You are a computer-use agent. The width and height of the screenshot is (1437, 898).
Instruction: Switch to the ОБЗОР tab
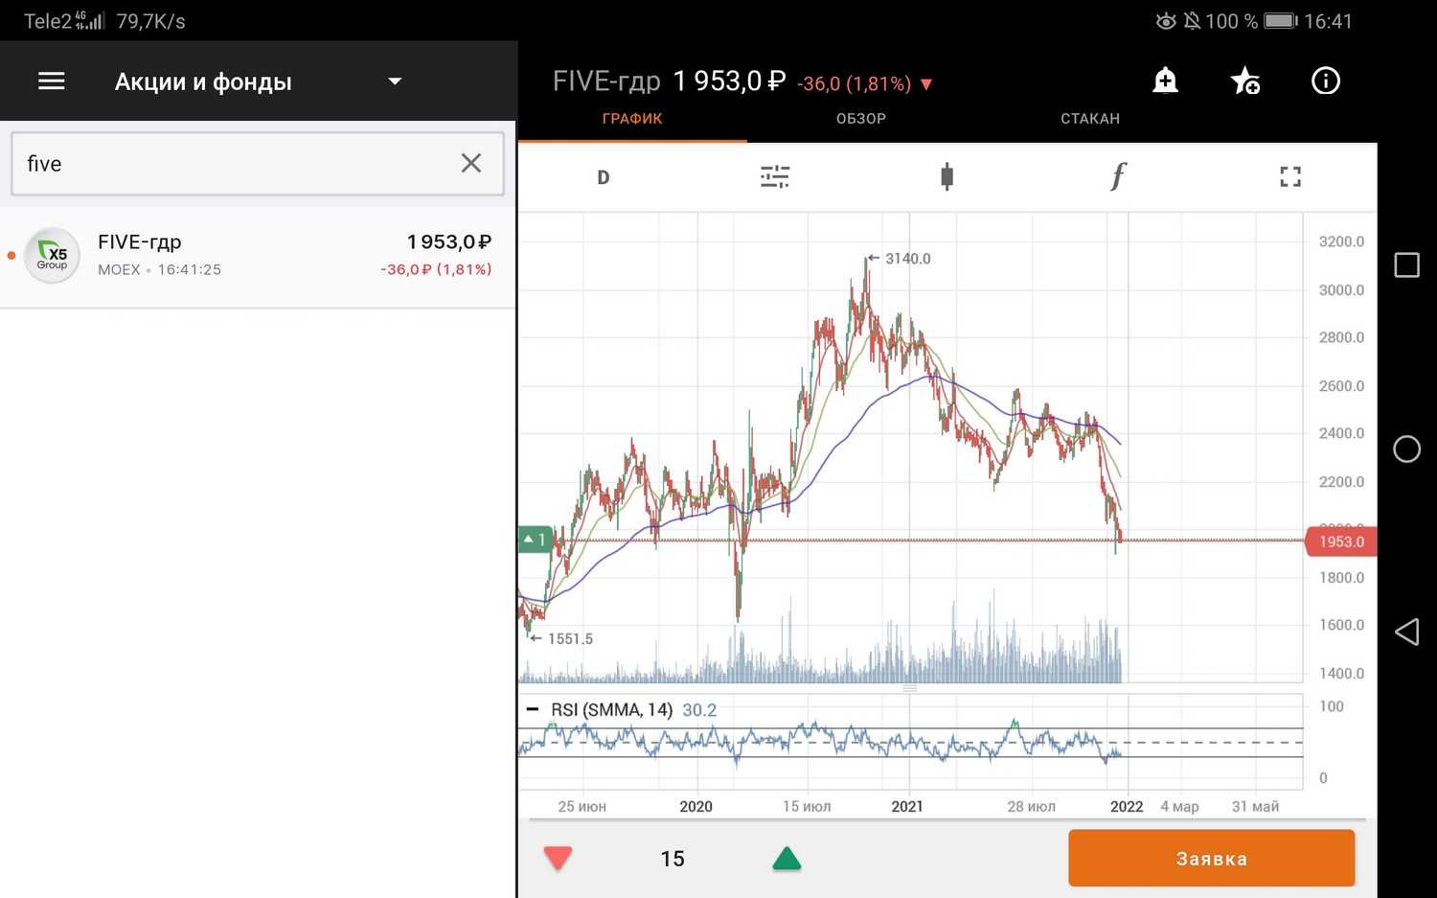pyautogui.click(x=860, y=119)
